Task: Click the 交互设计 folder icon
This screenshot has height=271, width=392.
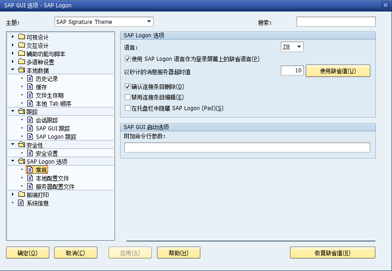Action: click(22, 45)
